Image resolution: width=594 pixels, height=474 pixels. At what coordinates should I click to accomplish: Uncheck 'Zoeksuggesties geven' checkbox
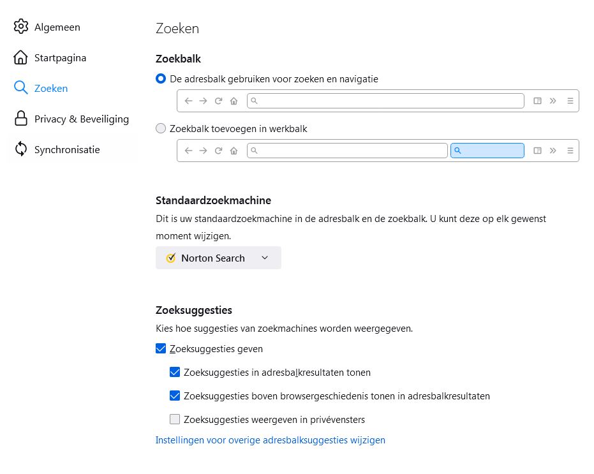(161, 349)
